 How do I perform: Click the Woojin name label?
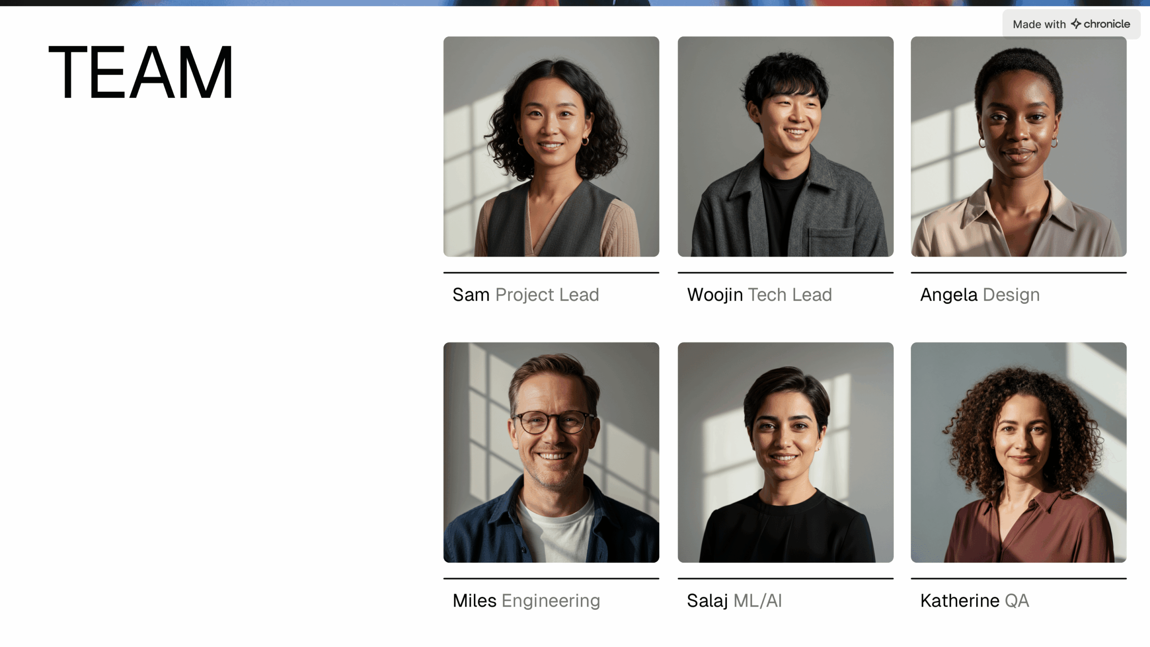715,296
